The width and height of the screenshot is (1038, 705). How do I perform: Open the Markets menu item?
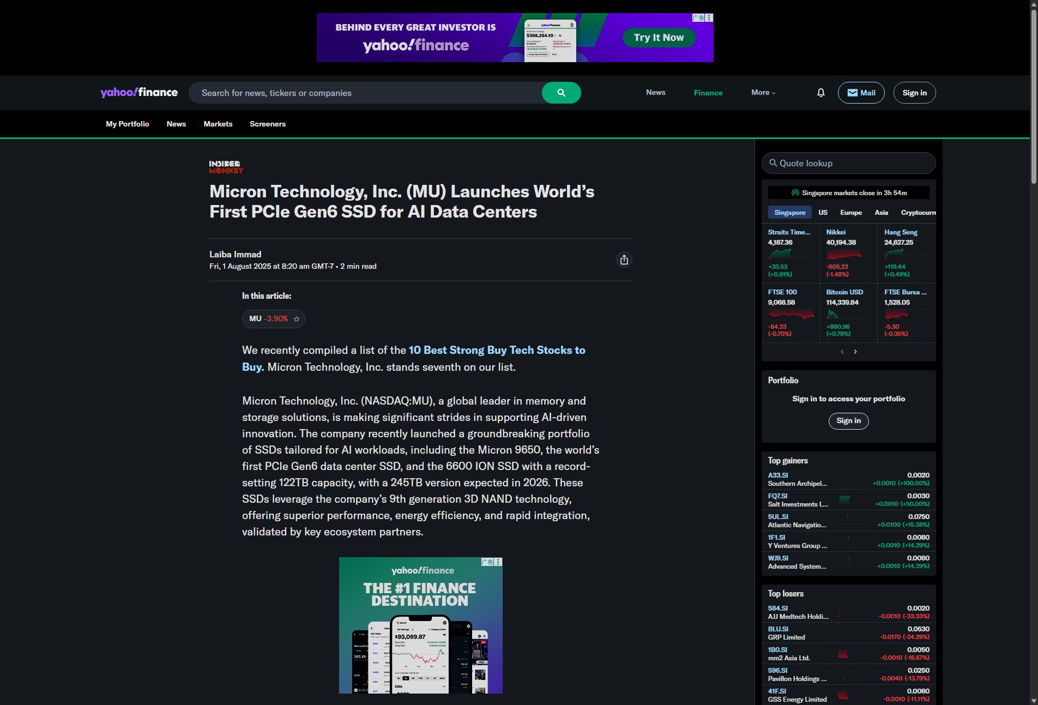[x=218, y=124]
